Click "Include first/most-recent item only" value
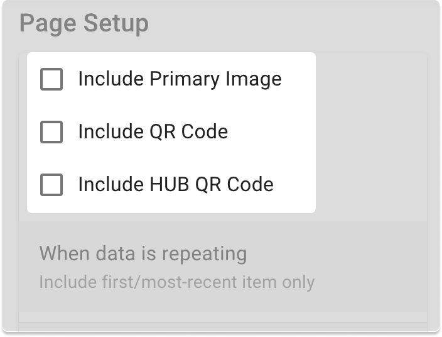 (176, 282)
